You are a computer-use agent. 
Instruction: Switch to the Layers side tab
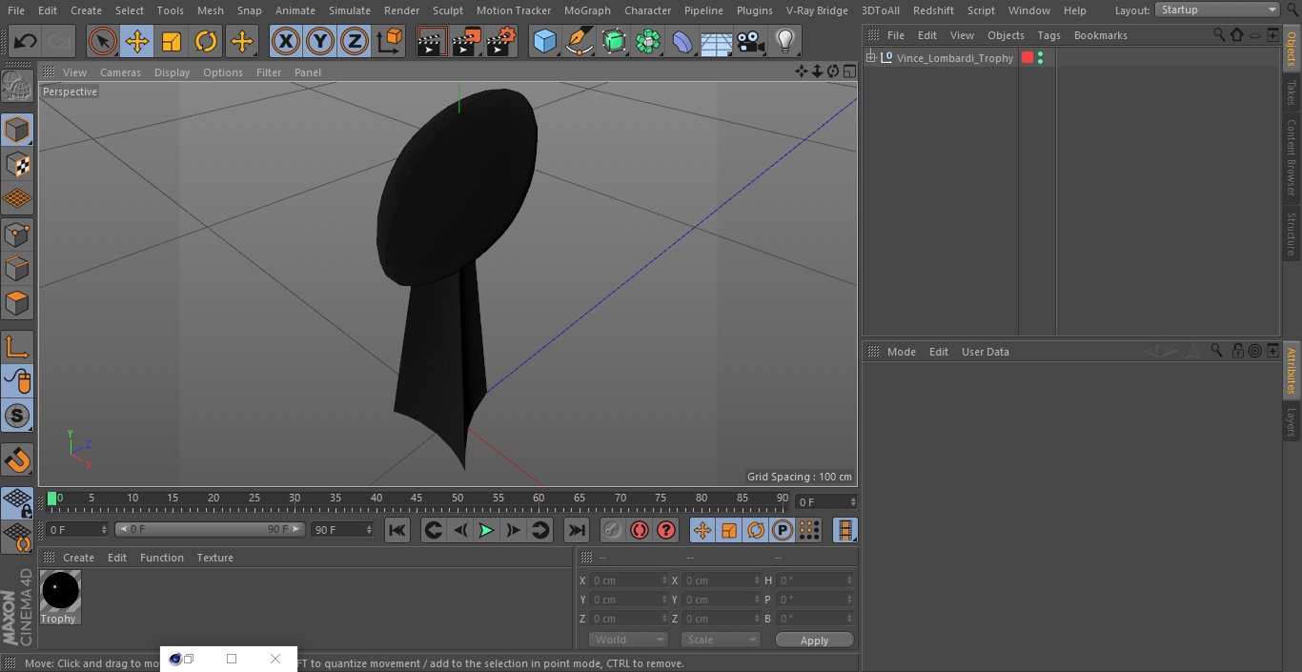1292,422
